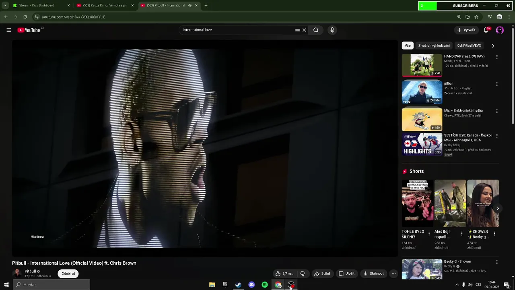This screenshot has width=515, height=290.
Task: Open options for Elektronická hudba mix
Action: 497,111
